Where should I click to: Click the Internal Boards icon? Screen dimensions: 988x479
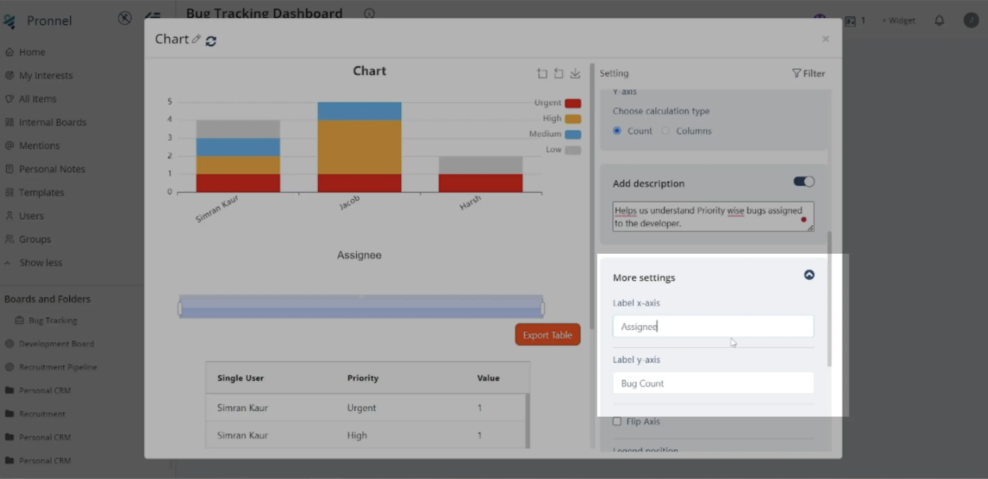10,122
